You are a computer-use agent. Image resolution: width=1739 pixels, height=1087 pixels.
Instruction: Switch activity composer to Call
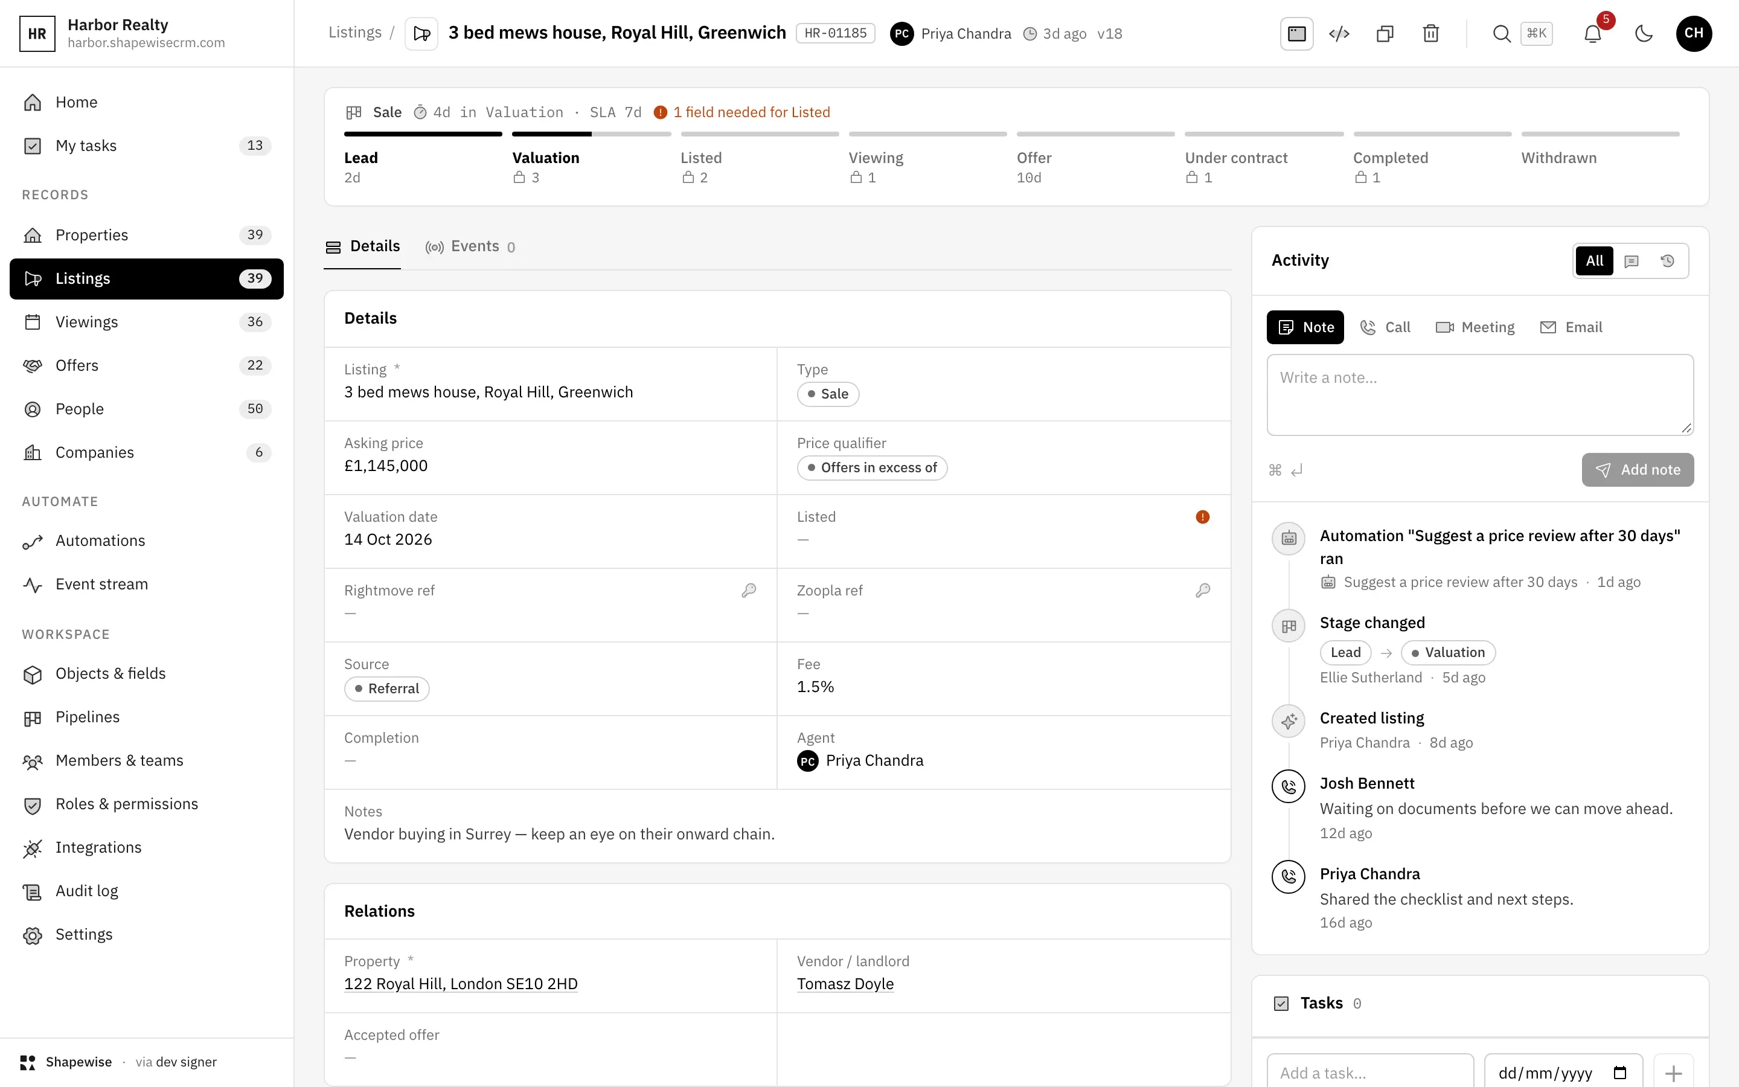tap(1385, 328)
